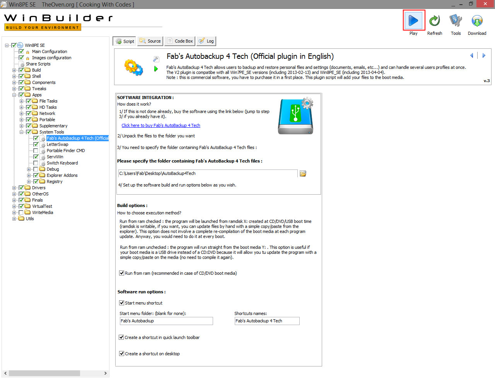Click the Fab's Autobackup gears logo icon
This screenshot has width=495, height=380.
133,67
